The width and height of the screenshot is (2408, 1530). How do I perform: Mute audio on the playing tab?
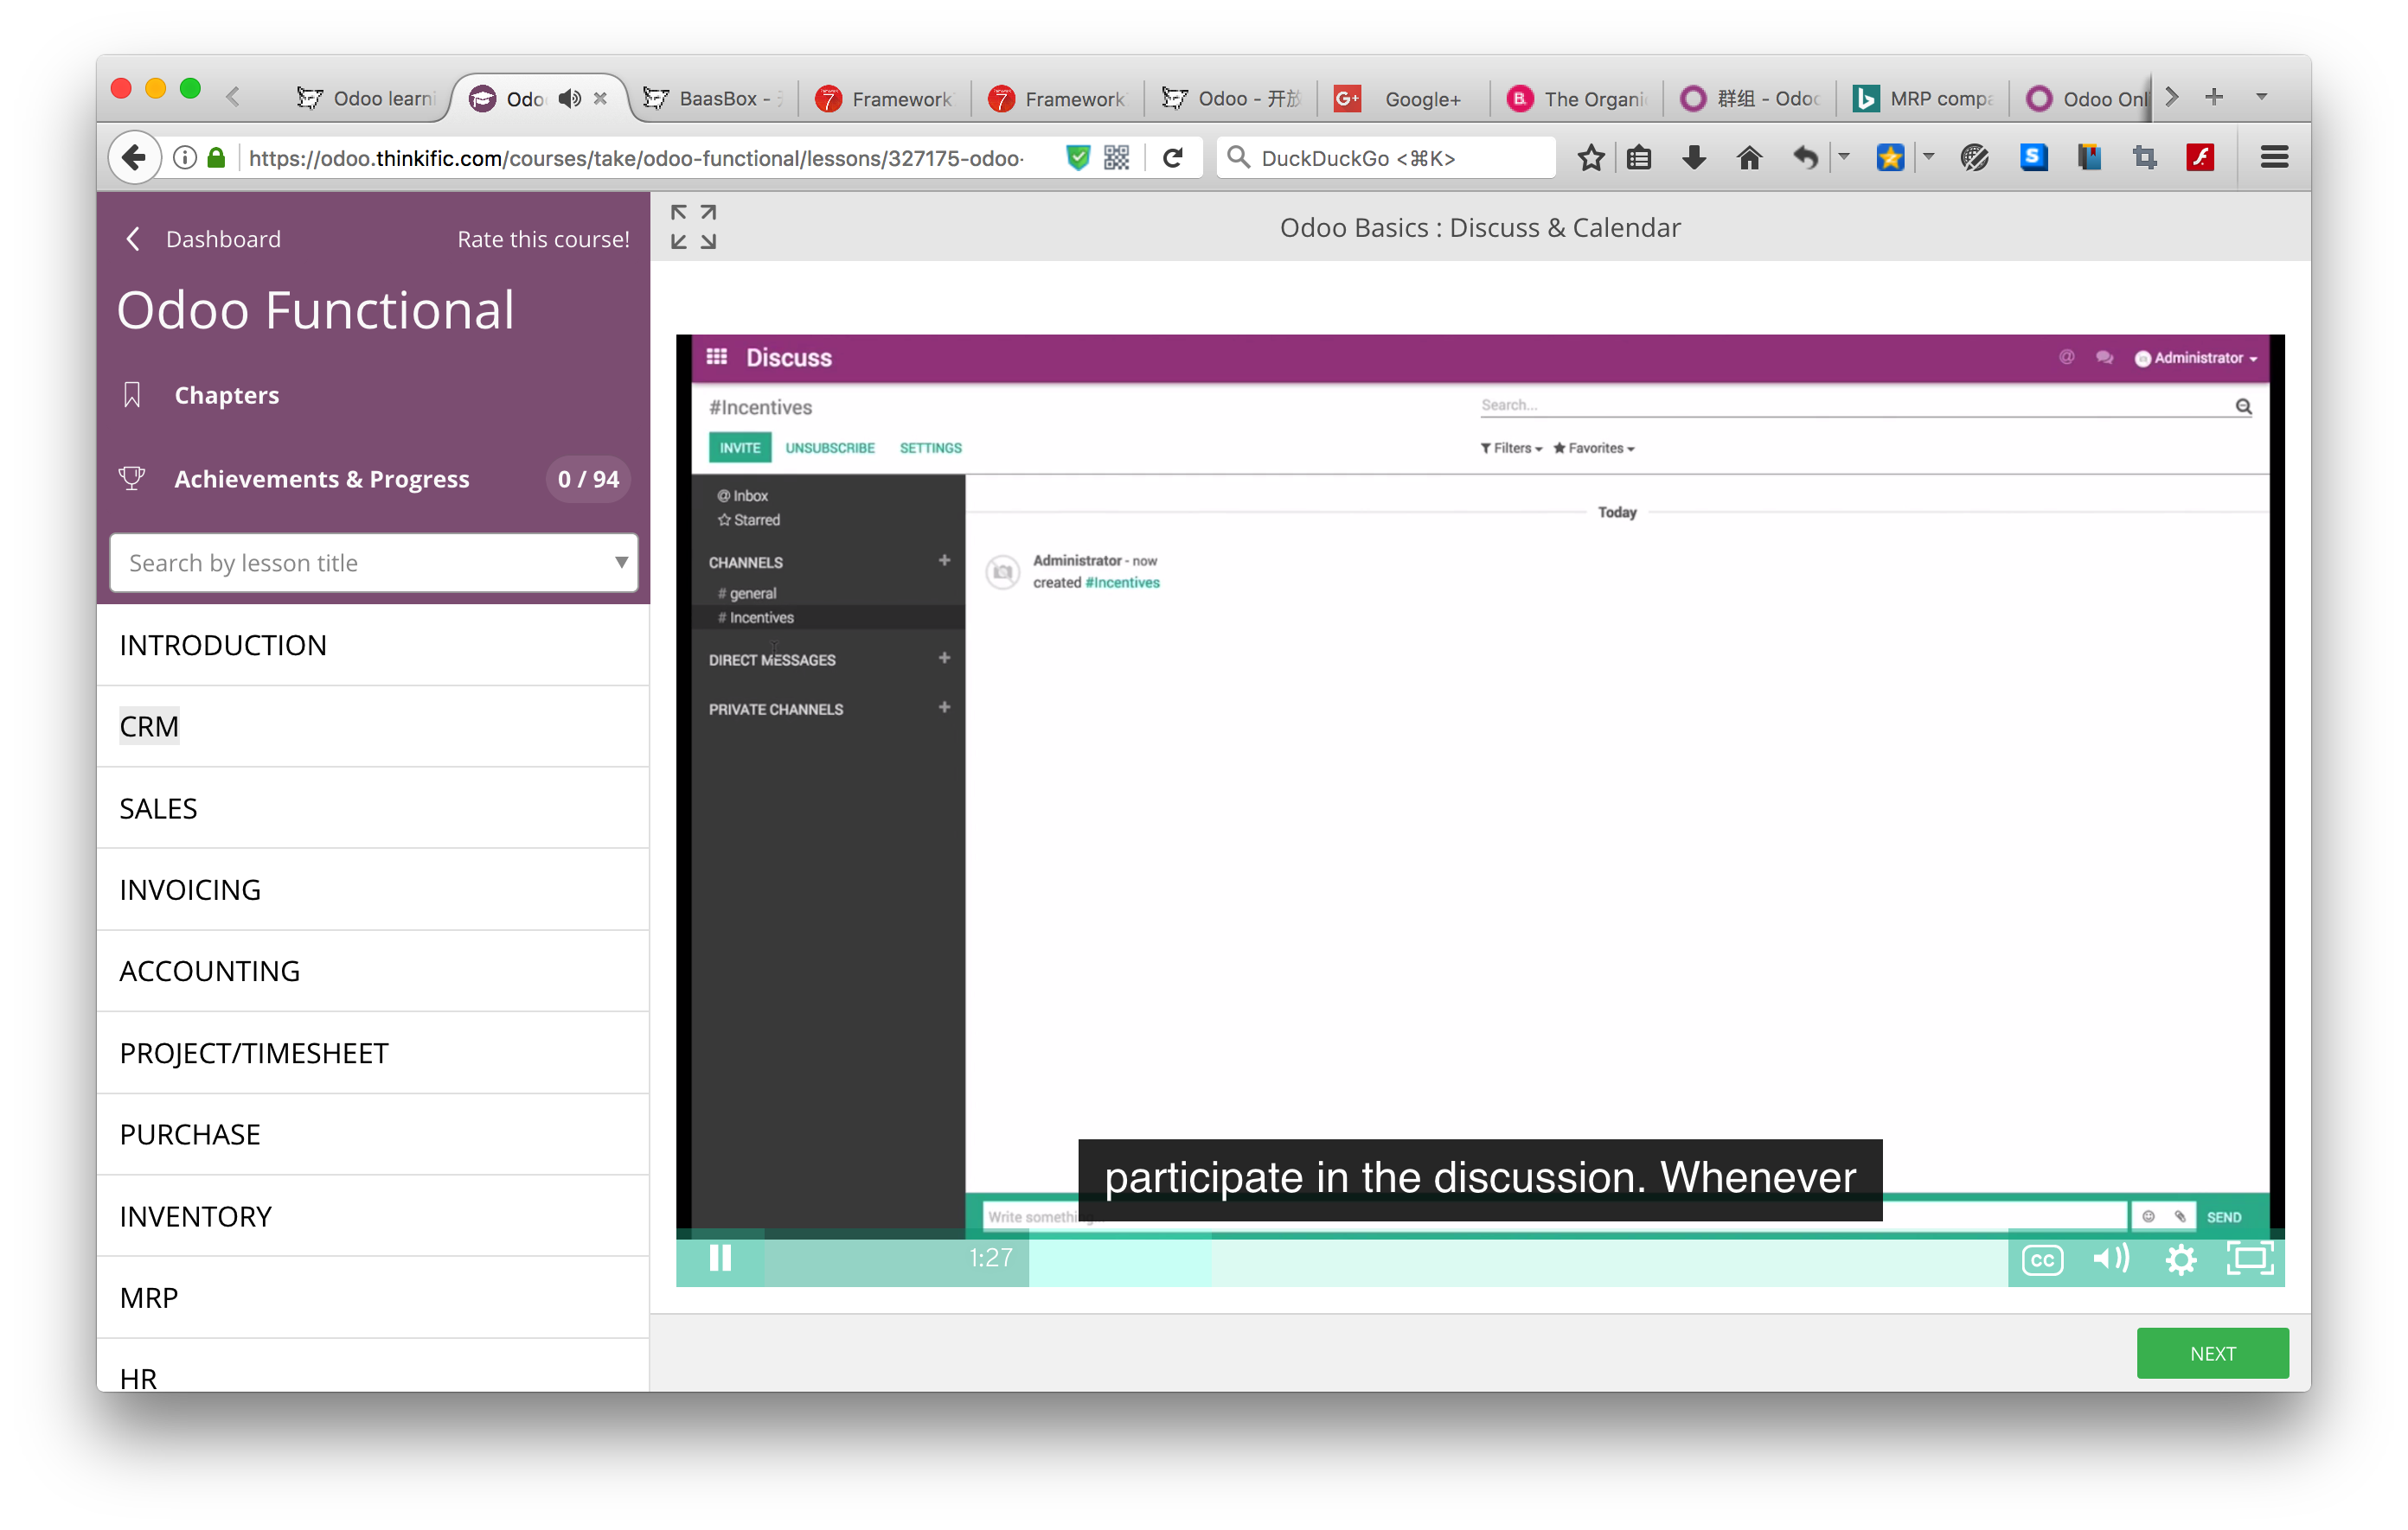pos(569,98)
